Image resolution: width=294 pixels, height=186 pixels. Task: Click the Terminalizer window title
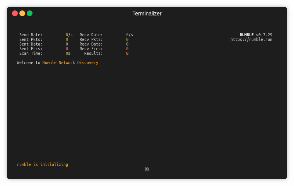pos(147,14)
